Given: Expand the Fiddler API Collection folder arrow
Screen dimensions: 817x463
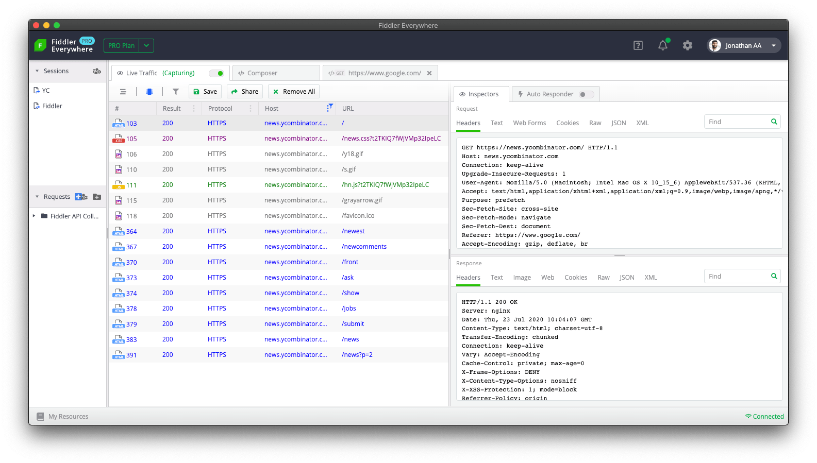Looking at the screenshot, I should (34, 216).
